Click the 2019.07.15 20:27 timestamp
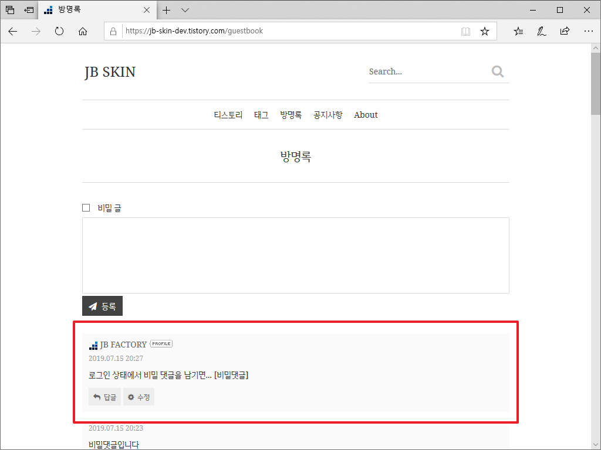The image size is (601, 450). pyautogui.click(x=116, y=359)
